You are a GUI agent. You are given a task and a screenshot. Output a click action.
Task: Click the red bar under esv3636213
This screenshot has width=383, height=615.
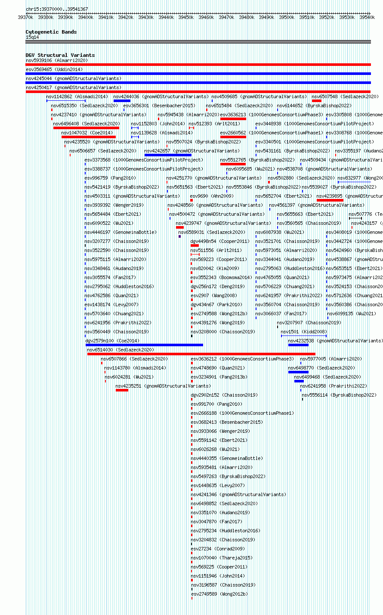(x=233, y=119)
